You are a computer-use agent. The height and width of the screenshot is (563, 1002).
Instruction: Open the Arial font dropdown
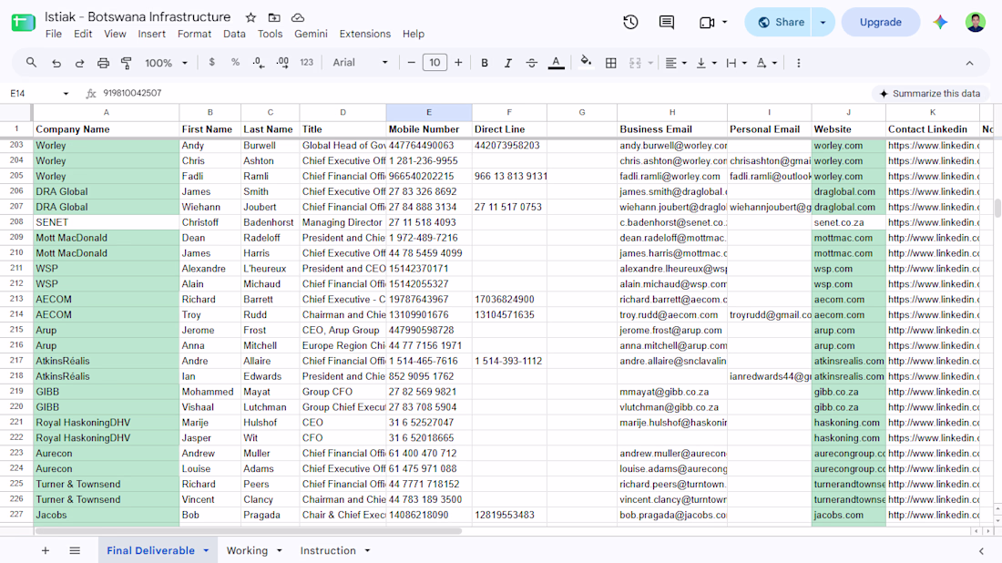361,63
